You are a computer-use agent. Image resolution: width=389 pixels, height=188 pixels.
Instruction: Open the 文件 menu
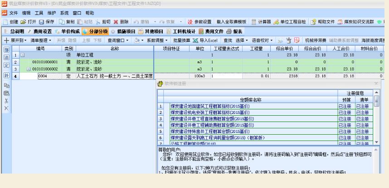coord(14,13)
